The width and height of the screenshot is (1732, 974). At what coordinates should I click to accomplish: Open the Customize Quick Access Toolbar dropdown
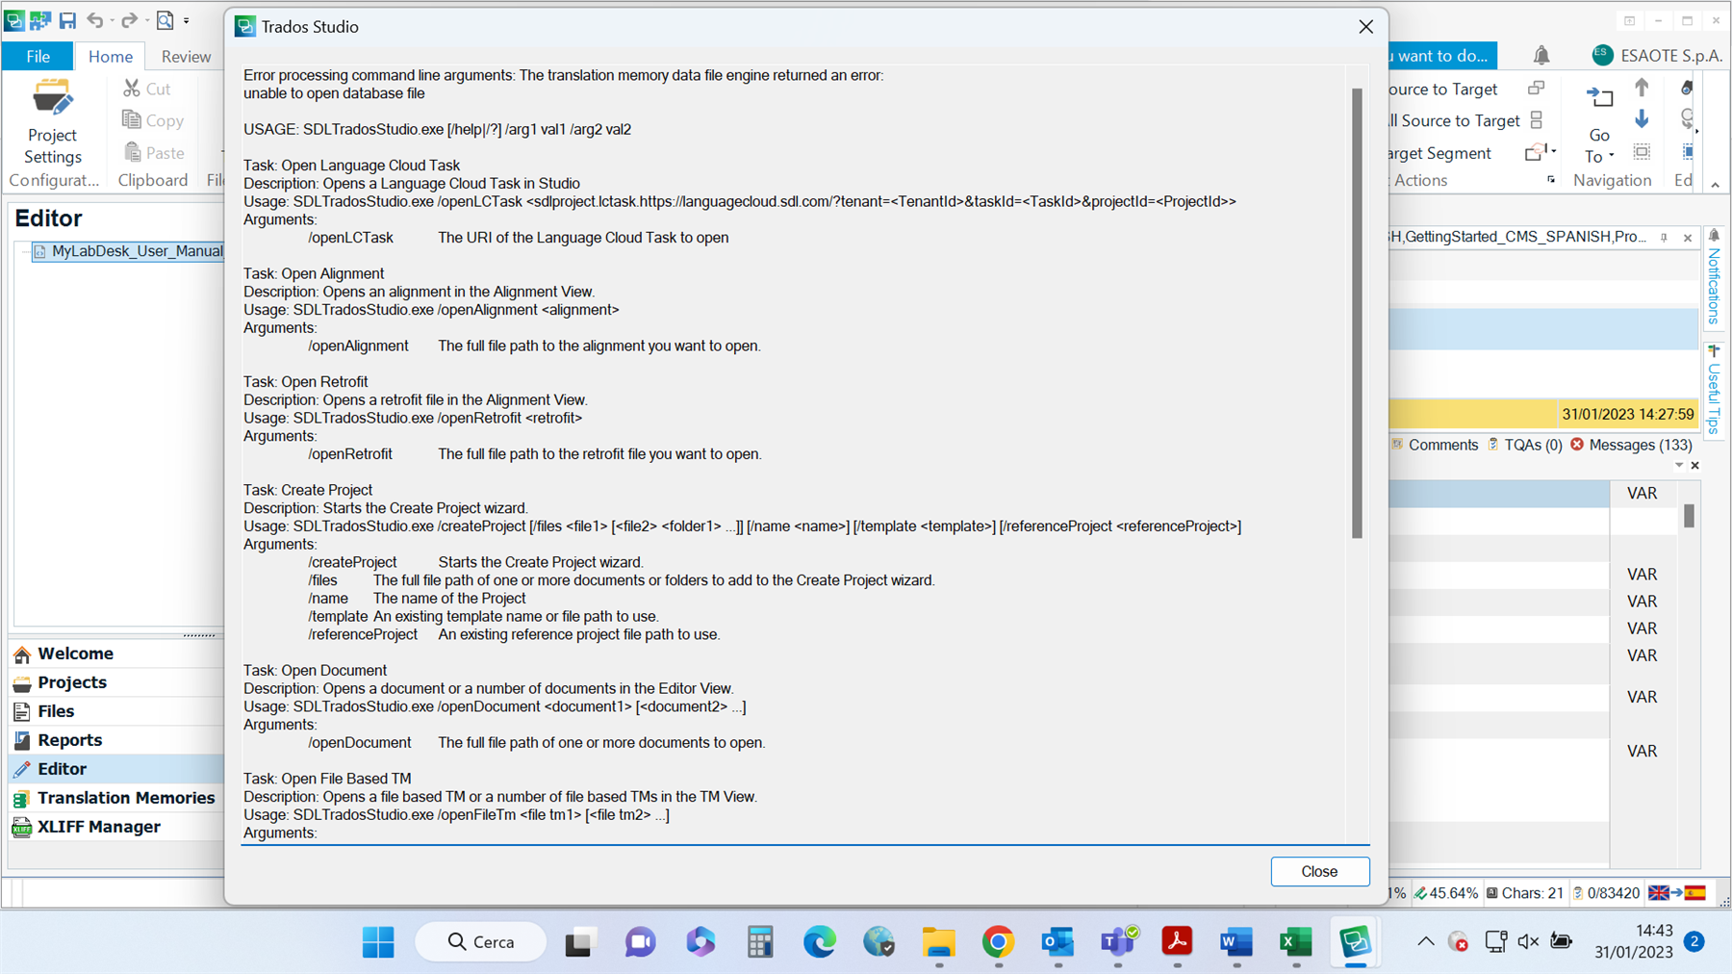187,20
